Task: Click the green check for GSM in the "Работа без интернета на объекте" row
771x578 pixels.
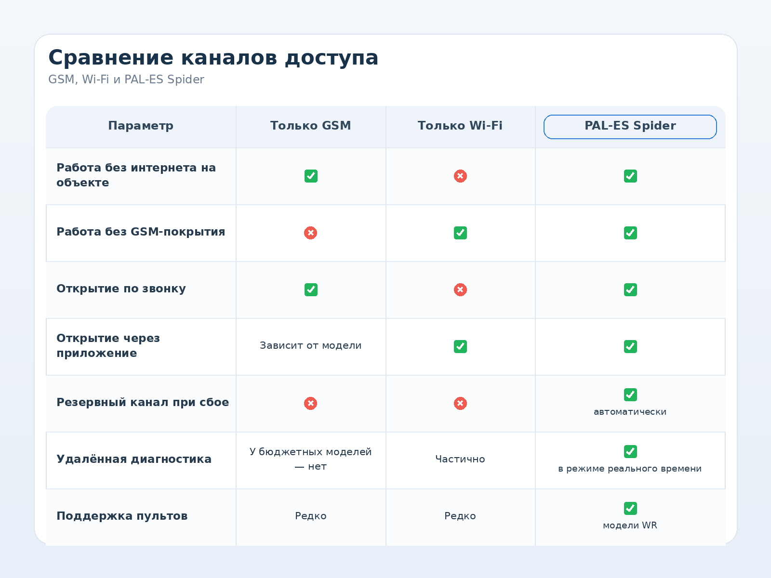Action: point(311,176)
